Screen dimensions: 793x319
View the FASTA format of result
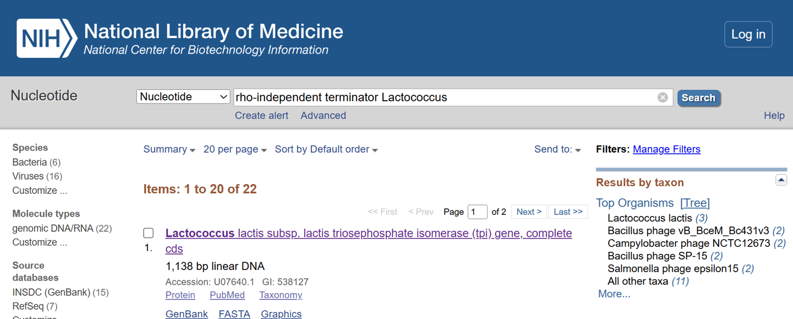(234, 314)
